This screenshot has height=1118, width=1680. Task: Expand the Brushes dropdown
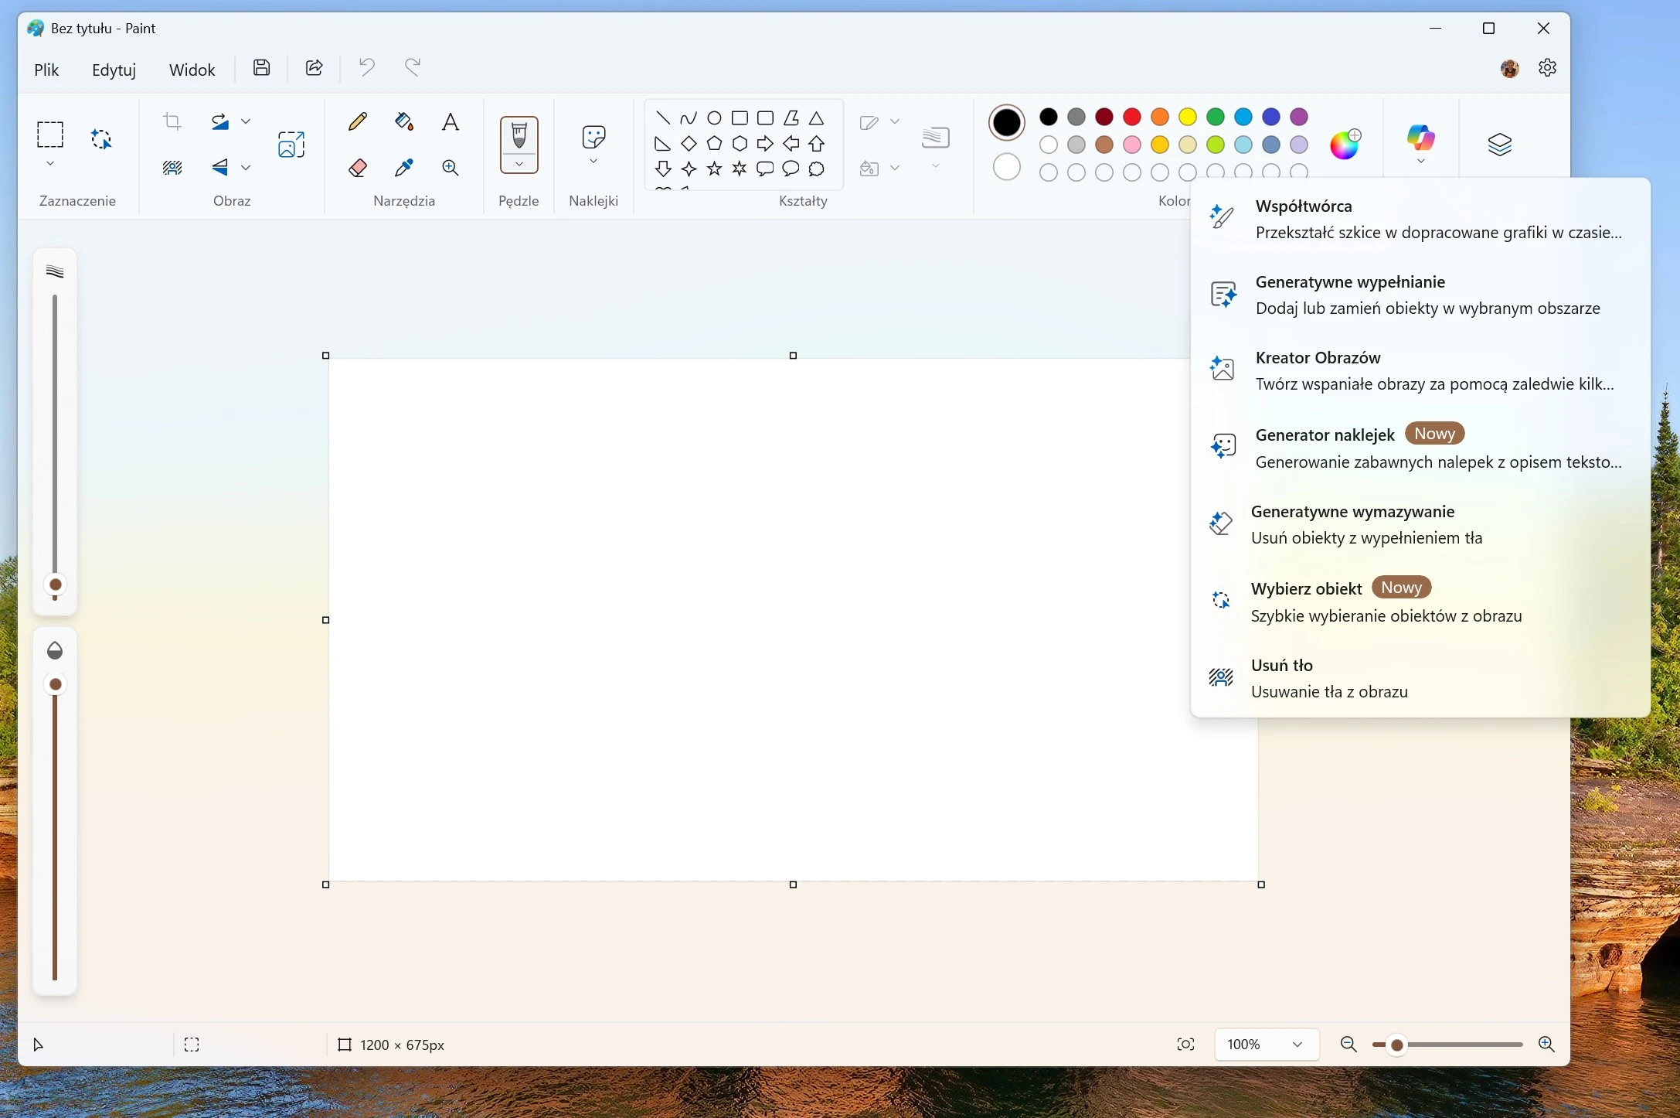point(519,164)
